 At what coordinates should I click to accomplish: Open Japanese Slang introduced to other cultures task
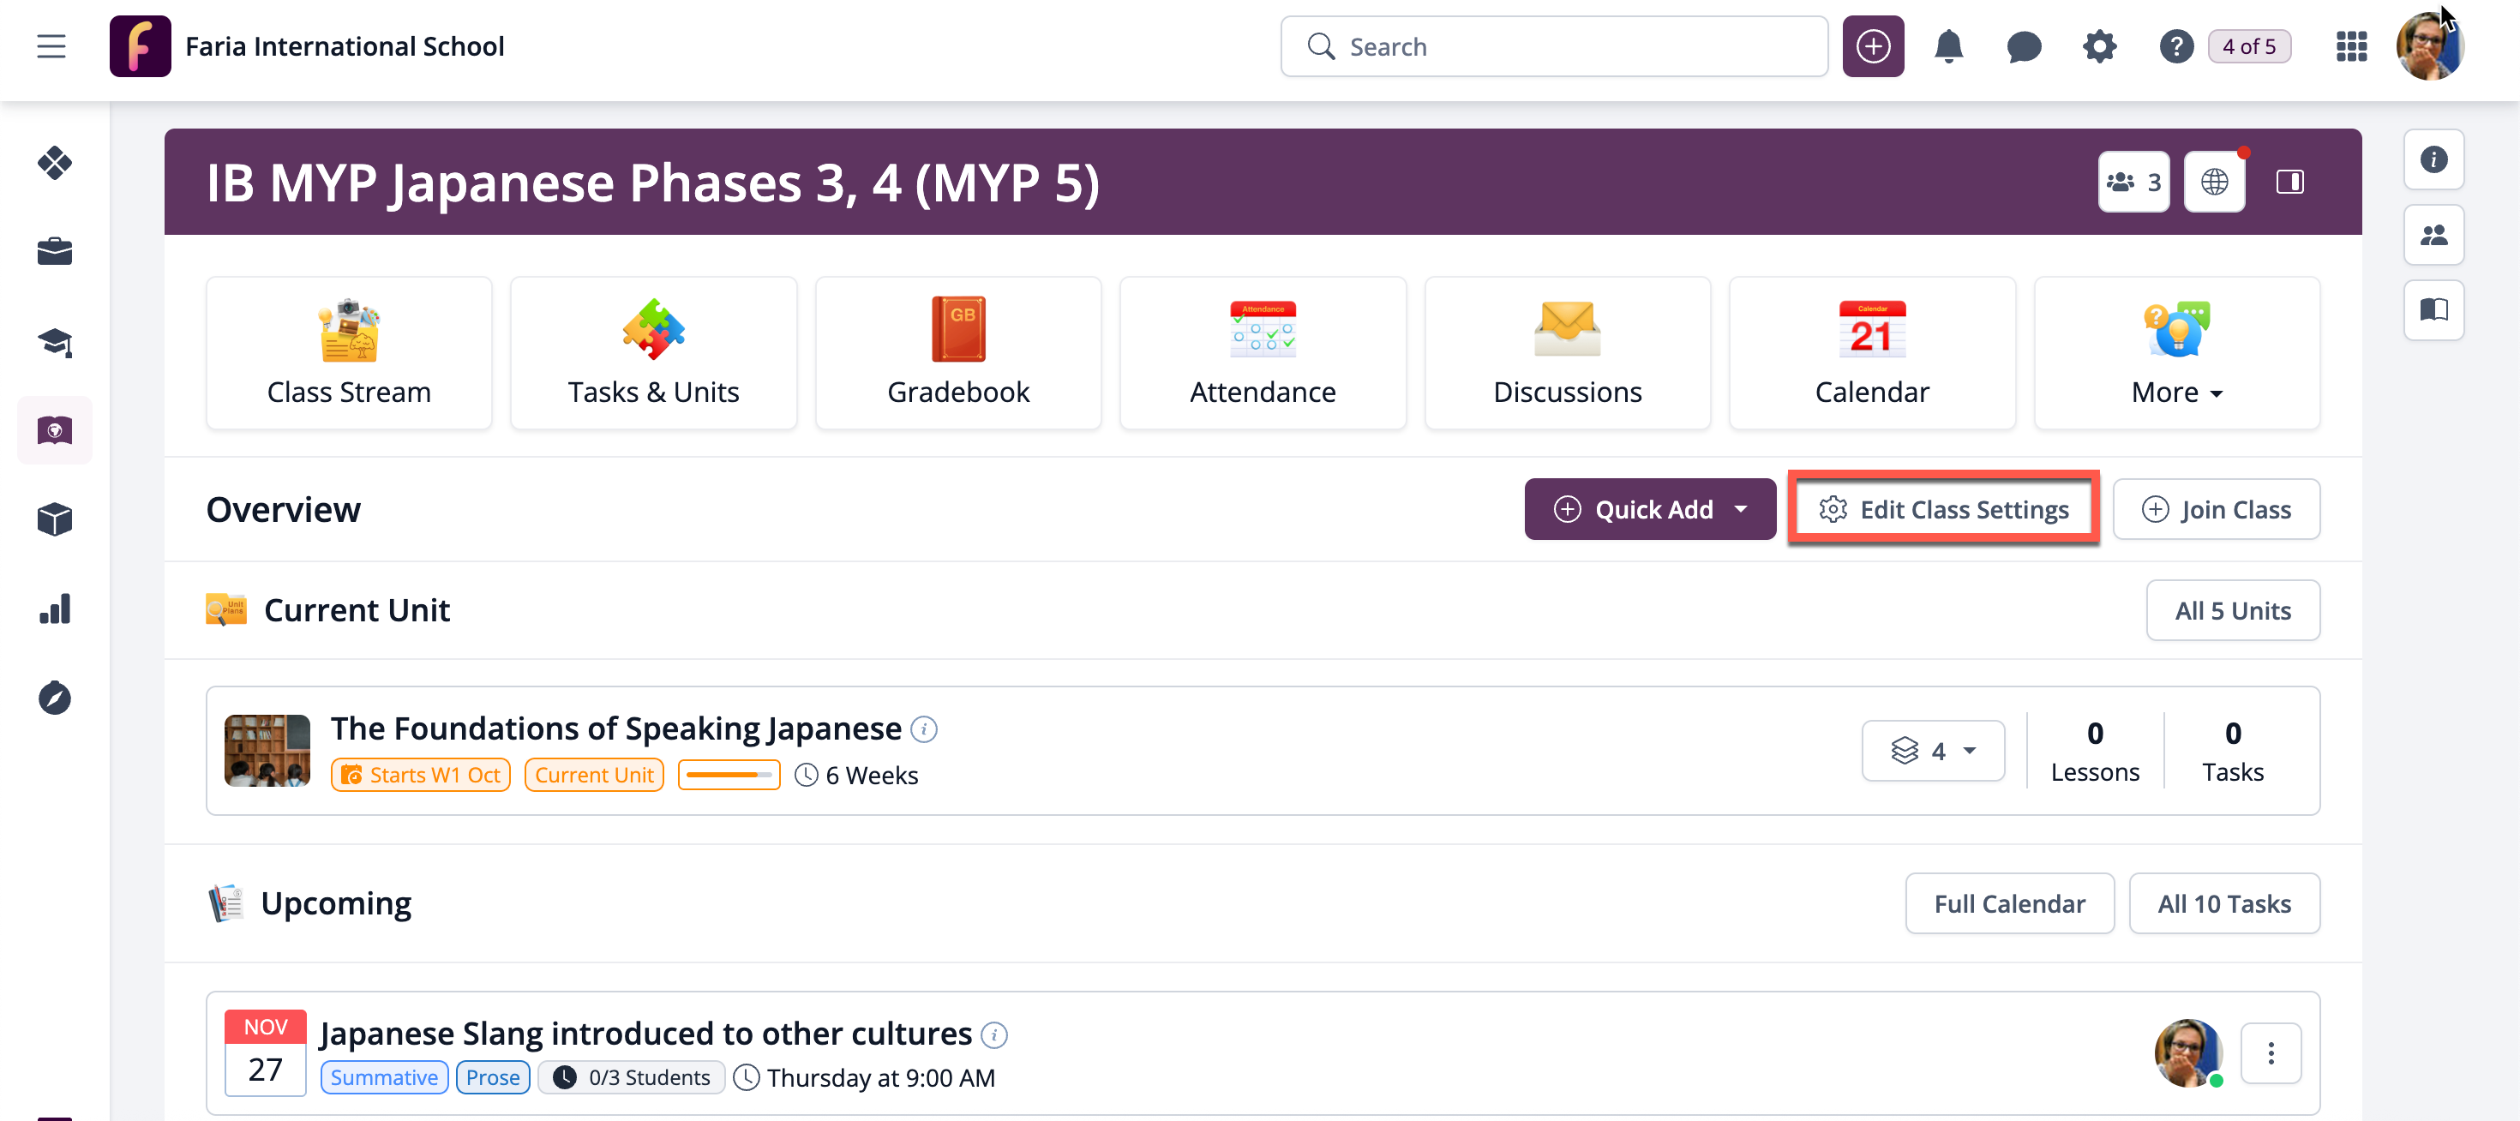click(x=645, y=1034)
